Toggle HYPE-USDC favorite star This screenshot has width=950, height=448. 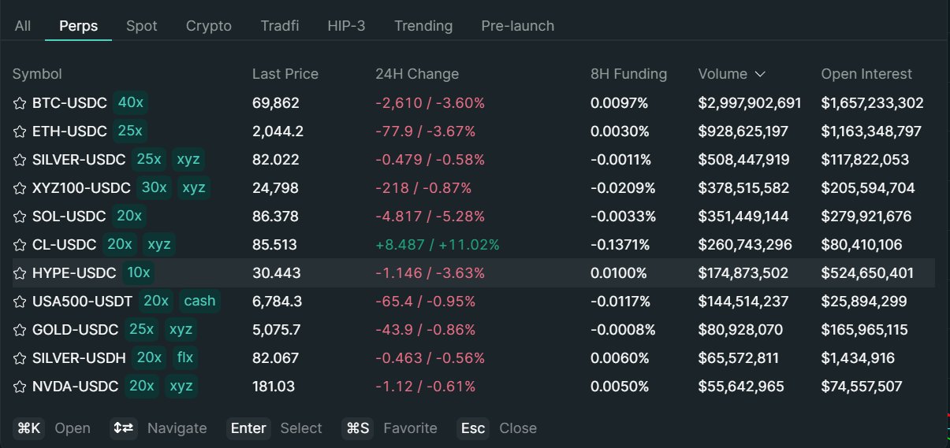tap(20, 273)
